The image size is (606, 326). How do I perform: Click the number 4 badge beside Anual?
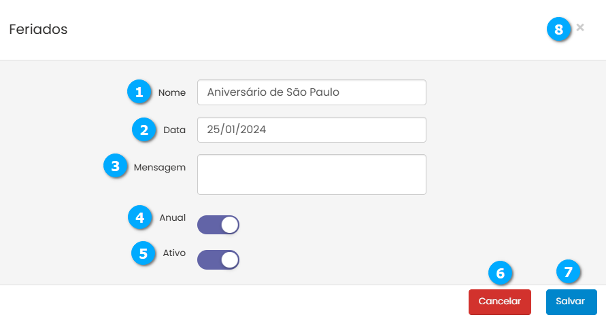click(x=139, y=217)
